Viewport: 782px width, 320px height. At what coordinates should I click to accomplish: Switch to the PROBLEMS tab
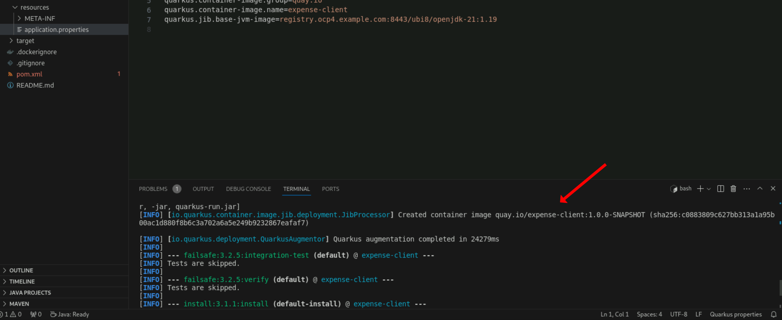(x=153, y=189)
